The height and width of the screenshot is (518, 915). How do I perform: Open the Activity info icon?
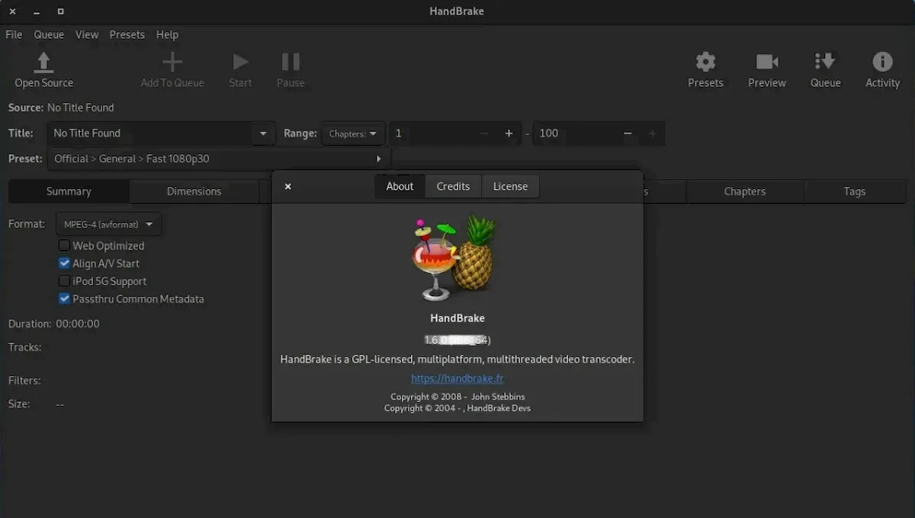click(x=882, y=63)
